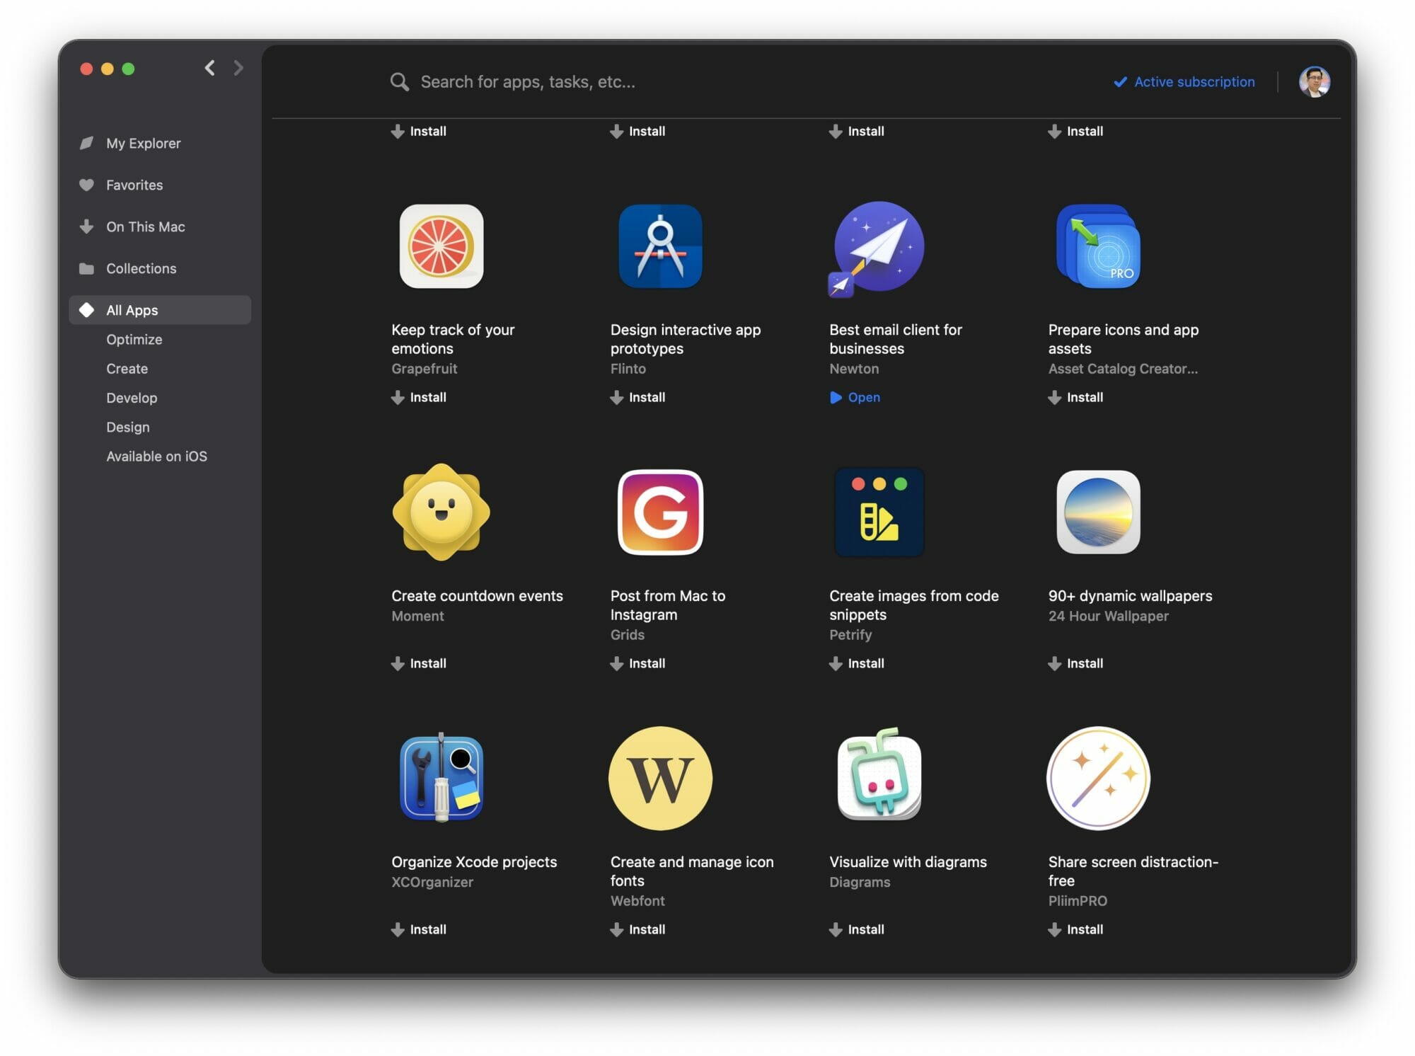This screenshot has height=1056, width=1415.
Task: Open the Grapefruit app icon
Action: pyautogui.click(x=441, y=246)
